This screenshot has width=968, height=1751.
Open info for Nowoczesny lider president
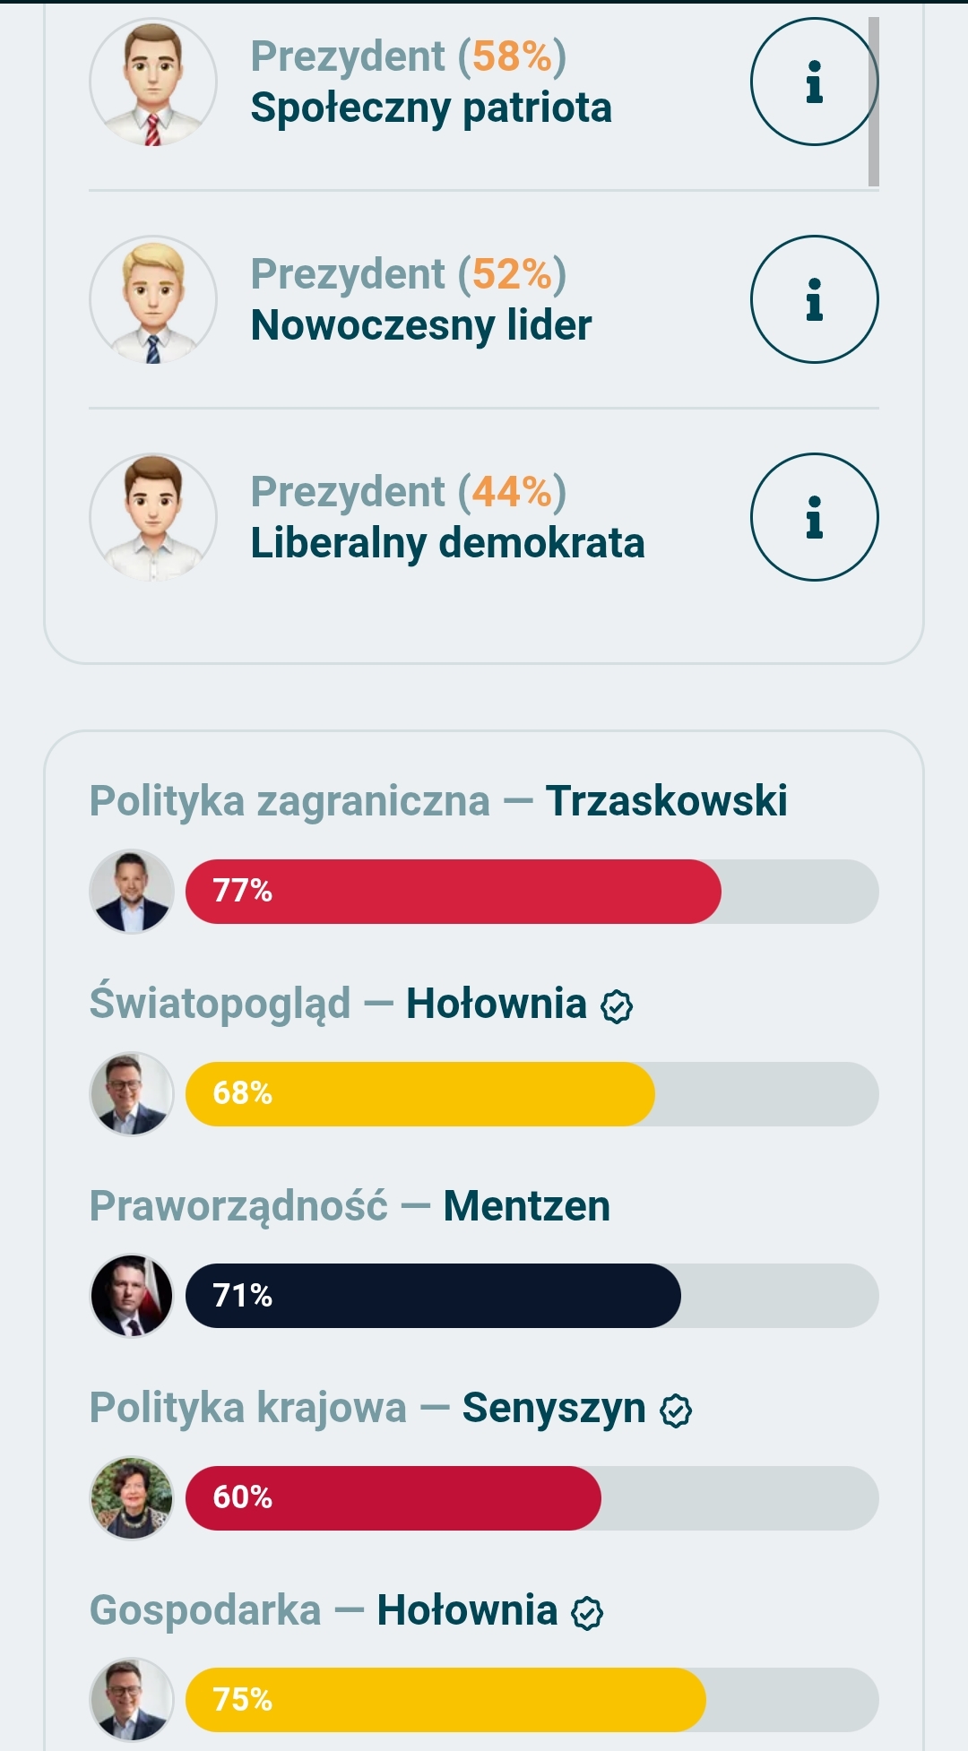[814, 299]
